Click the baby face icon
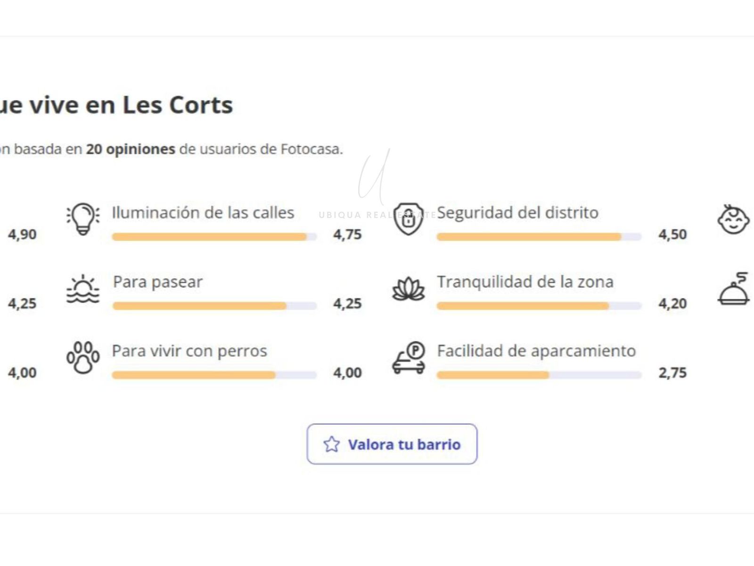Image resolution: width=754 pixels, height=566 pixels. tap(733, 219)
